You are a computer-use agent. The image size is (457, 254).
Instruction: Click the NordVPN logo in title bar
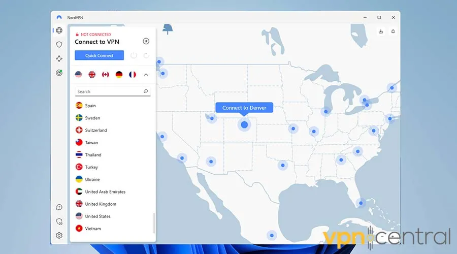click(x=59, y=17)
